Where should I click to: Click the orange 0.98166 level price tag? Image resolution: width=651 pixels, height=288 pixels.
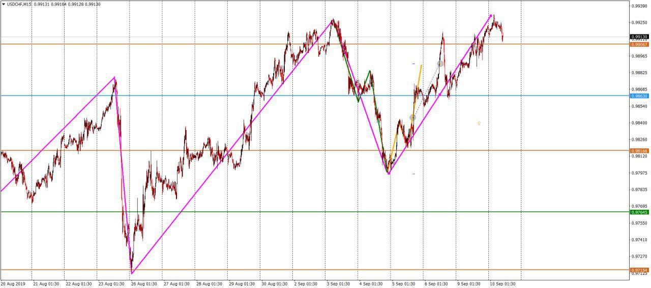tap(639, 150)
